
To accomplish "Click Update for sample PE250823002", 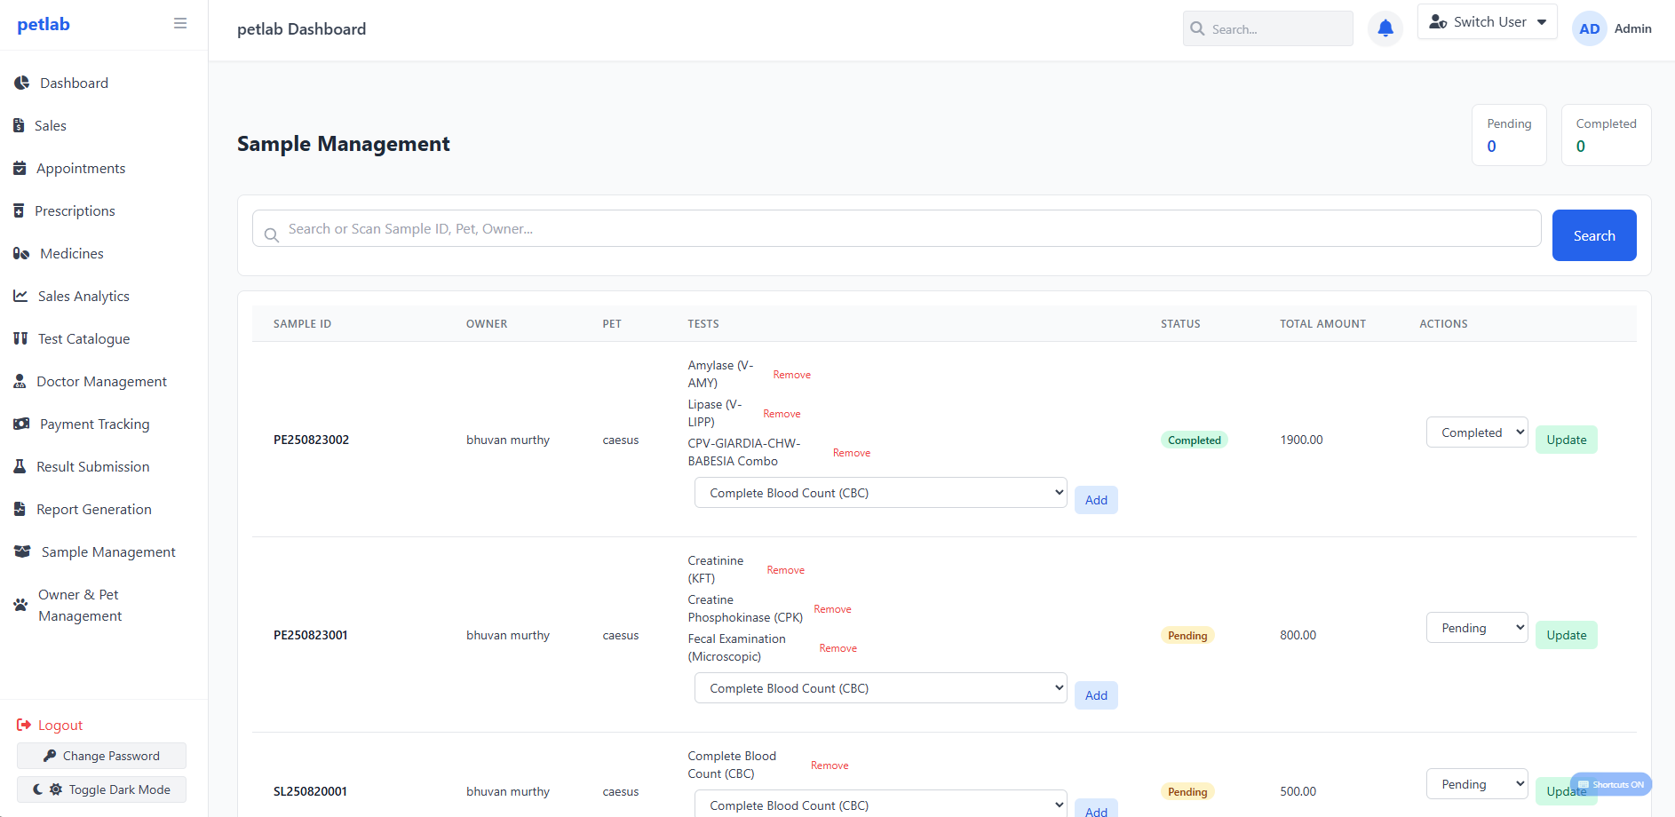I will [x=1566, y=439].
